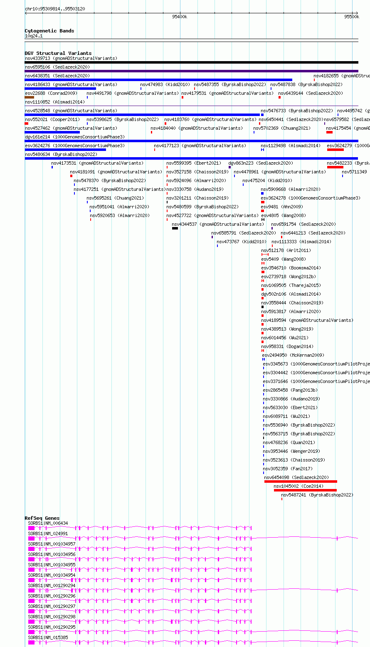Open nsv4768236 (Quan2021) label
The height and width of the screenshot is (647, 370).
point(289,442)
